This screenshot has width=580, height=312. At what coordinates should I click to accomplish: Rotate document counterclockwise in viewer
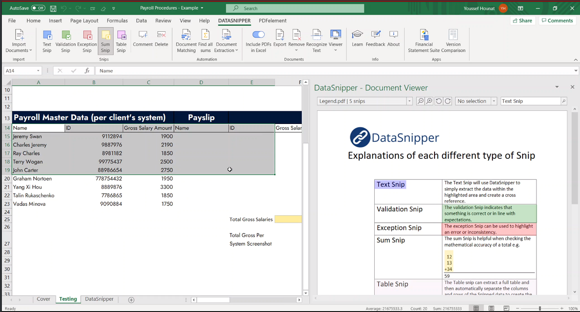click(439, 101)
